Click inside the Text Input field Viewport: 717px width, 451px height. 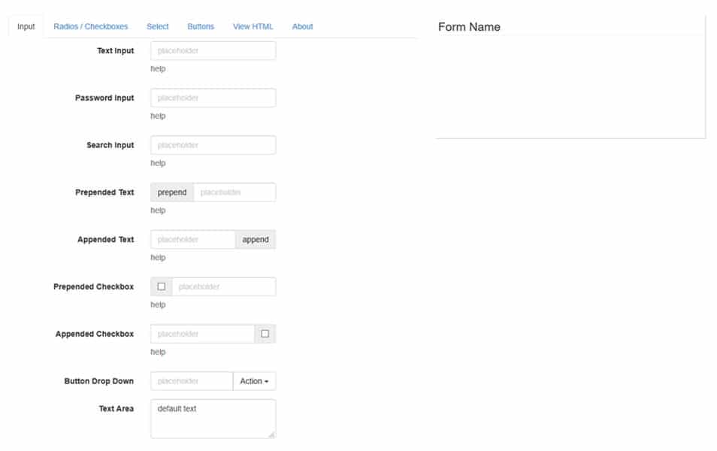click(213, 50)
